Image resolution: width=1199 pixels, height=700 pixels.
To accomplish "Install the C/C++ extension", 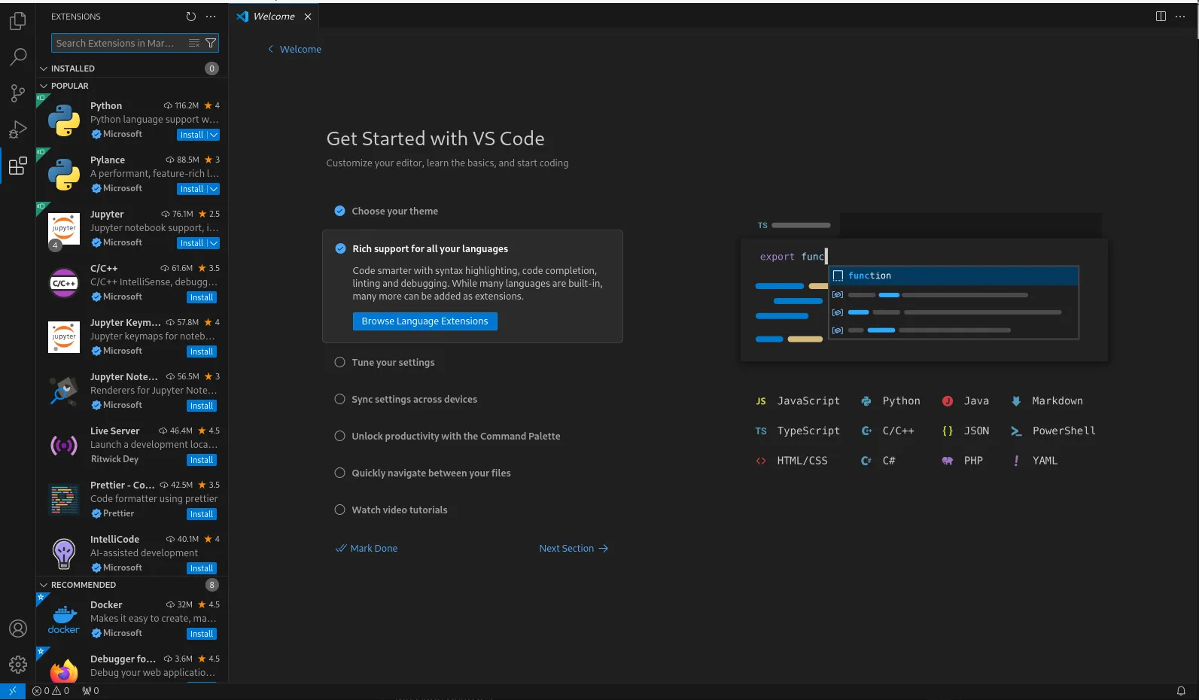I will pyautogui.click(x=202, y=298).
